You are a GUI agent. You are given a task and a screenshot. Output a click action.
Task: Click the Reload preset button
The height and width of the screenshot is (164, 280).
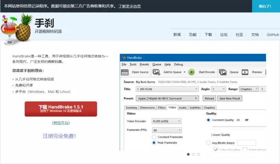coord(209,98)
